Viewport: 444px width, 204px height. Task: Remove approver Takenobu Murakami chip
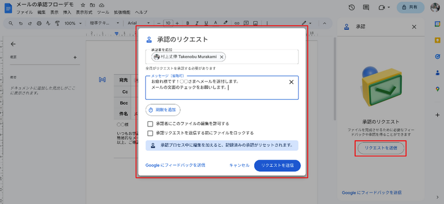click(x=221, y=57)
